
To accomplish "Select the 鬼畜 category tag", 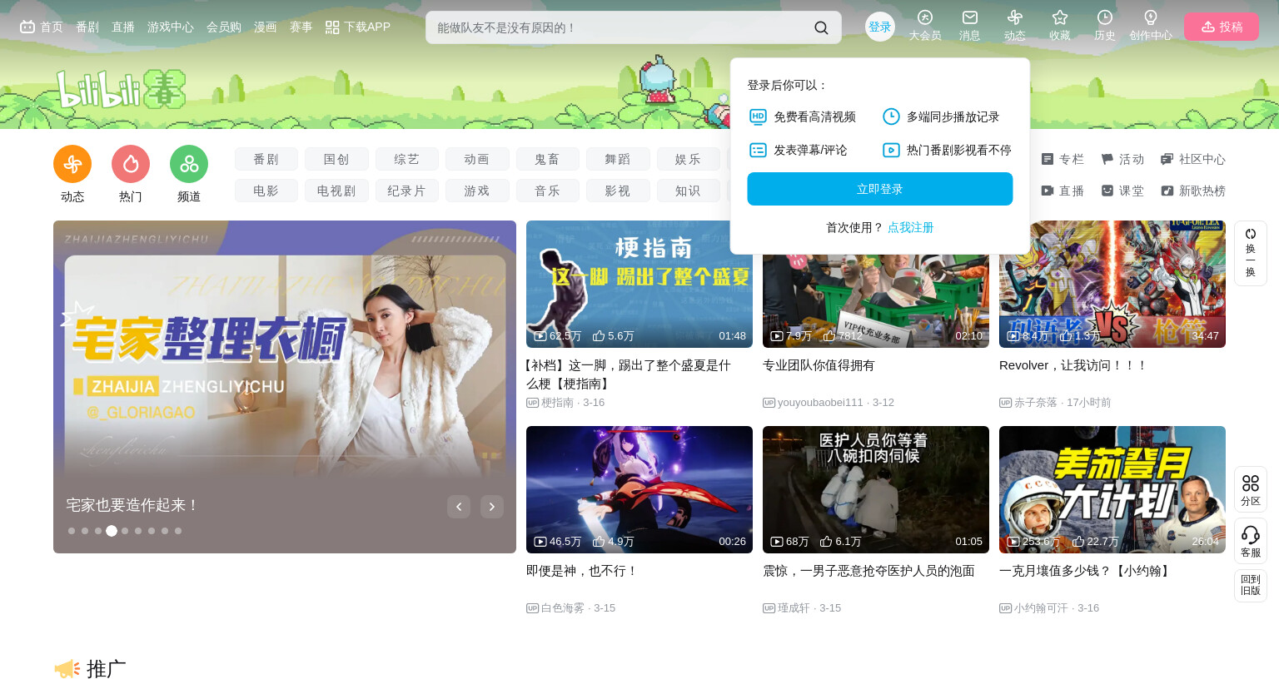I will pos(548,159).
